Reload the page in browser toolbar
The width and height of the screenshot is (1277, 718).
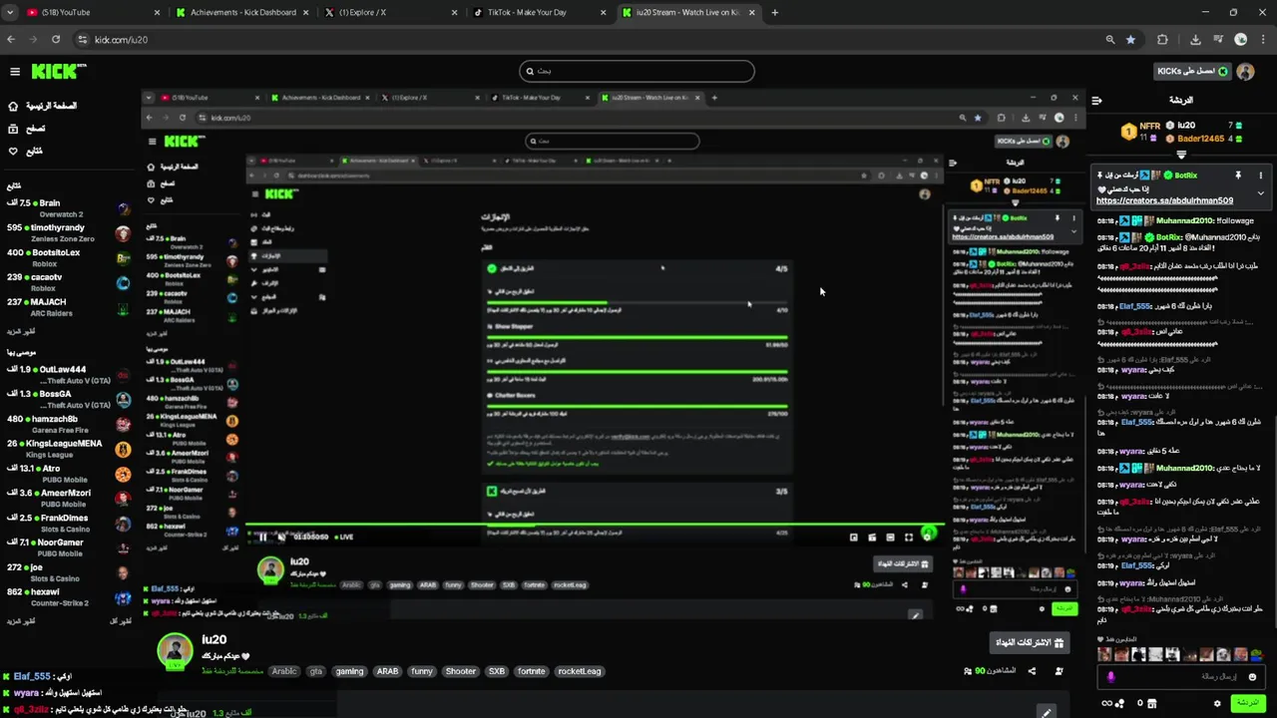[x=56, y=39]
